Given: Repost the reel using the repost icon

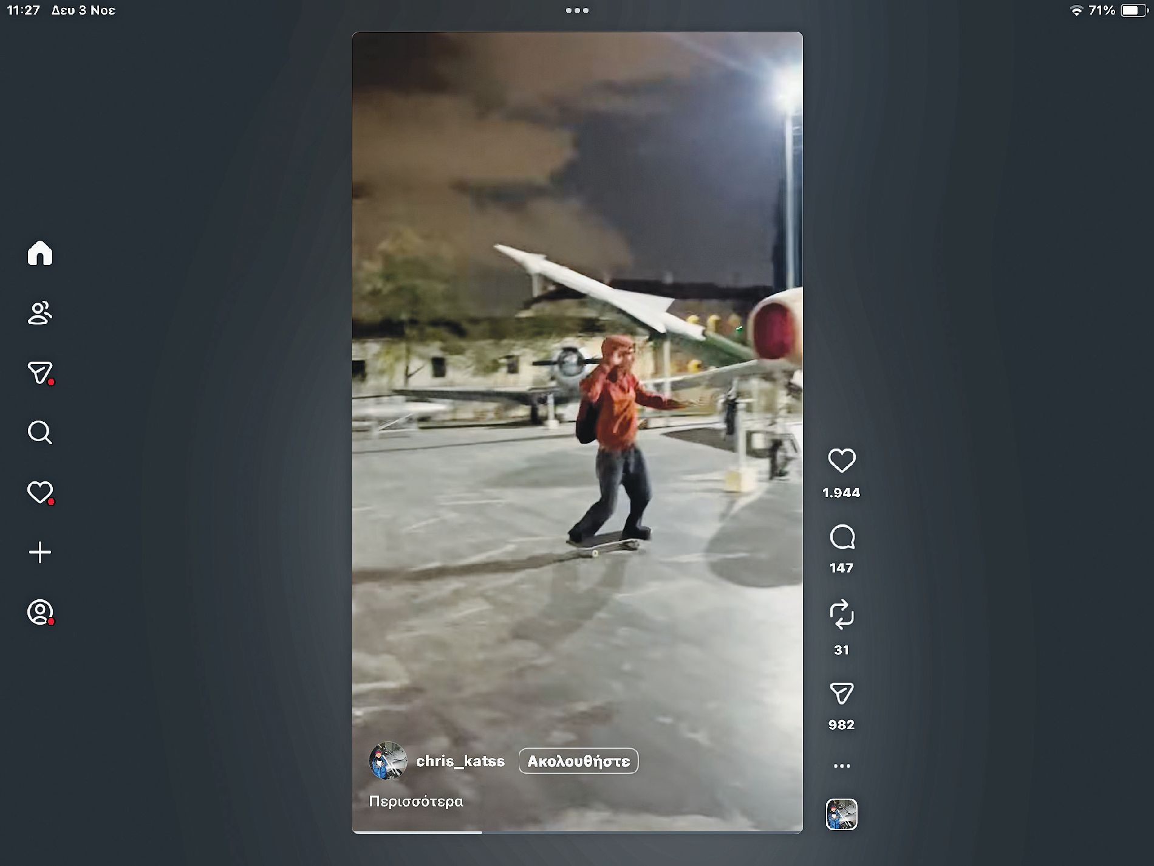Looking at the screenshot, I should coord(841,614).
